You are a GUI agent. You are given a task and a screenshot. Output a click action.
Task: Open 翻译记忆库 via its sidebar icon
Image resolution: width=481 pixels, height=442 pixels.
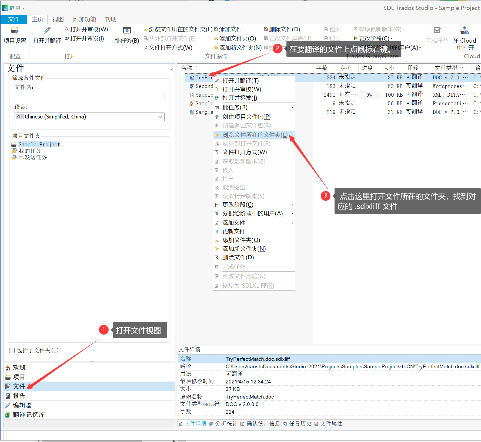[28, 414]
